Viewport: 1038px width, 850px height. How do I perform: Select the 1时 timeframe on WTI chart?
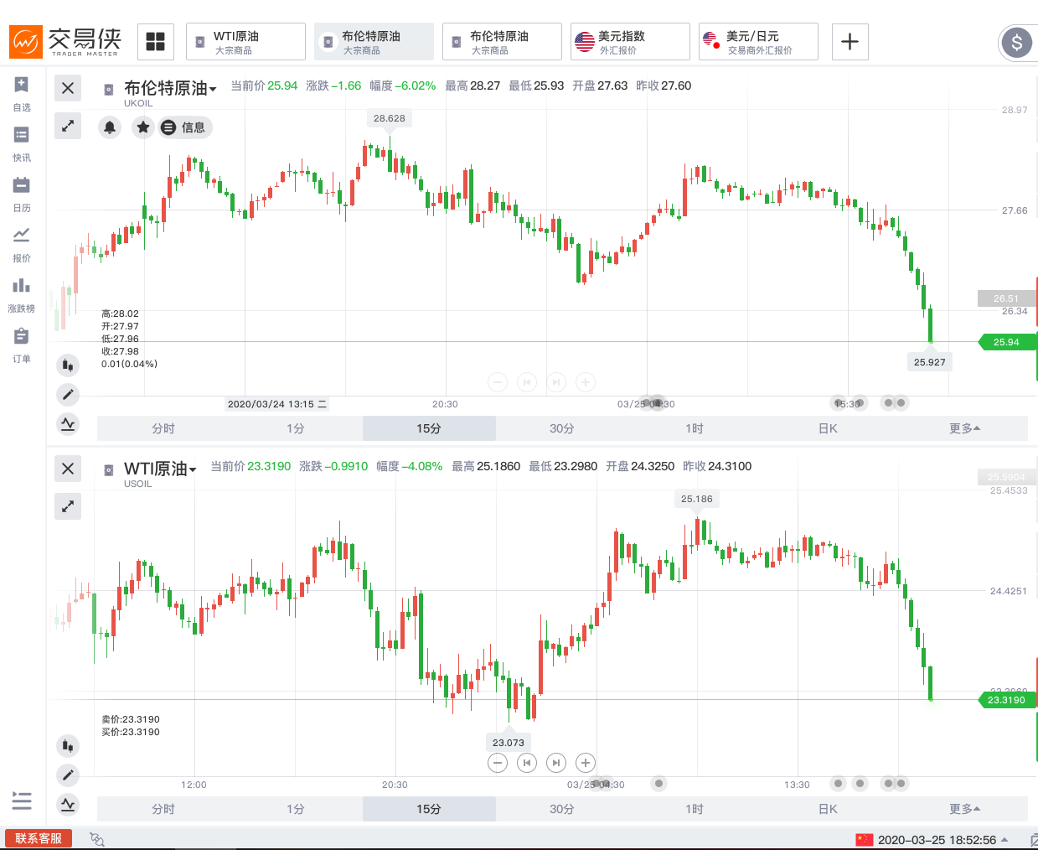coord(695,809)
